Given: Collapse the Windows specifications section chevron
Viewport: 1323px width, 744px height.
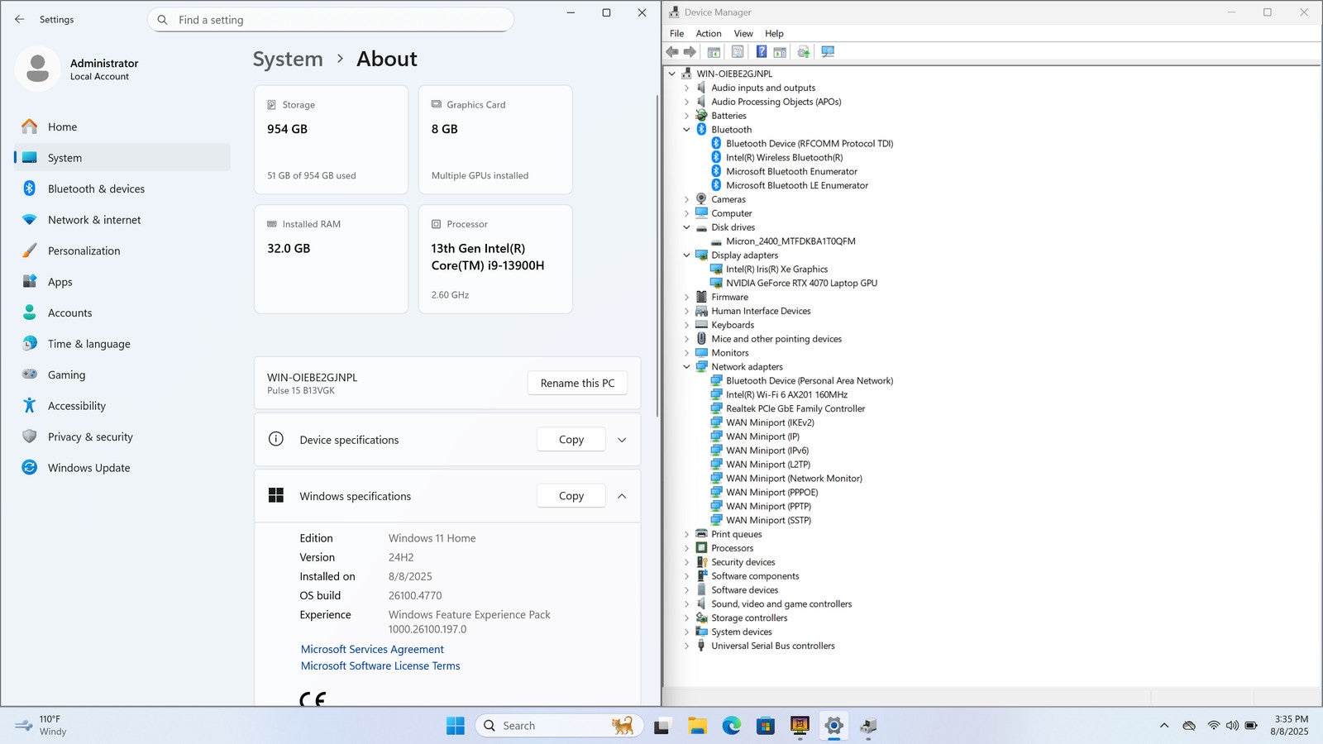Looking at the screenshot, I should point(622,496).
